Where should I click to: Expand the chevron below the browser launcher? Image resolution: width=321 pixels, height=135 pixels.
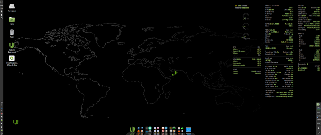(x=2, y=110)
